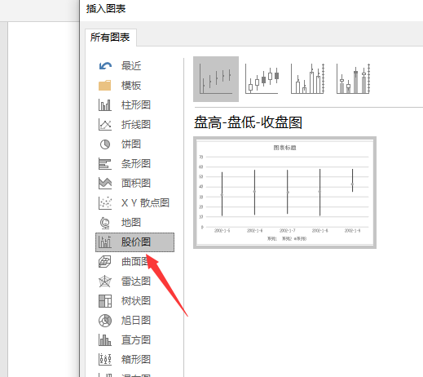This screenshot has width=423, height=377.
Task: Select the 直方图 histogram chart category
Action: coord(134,340)
